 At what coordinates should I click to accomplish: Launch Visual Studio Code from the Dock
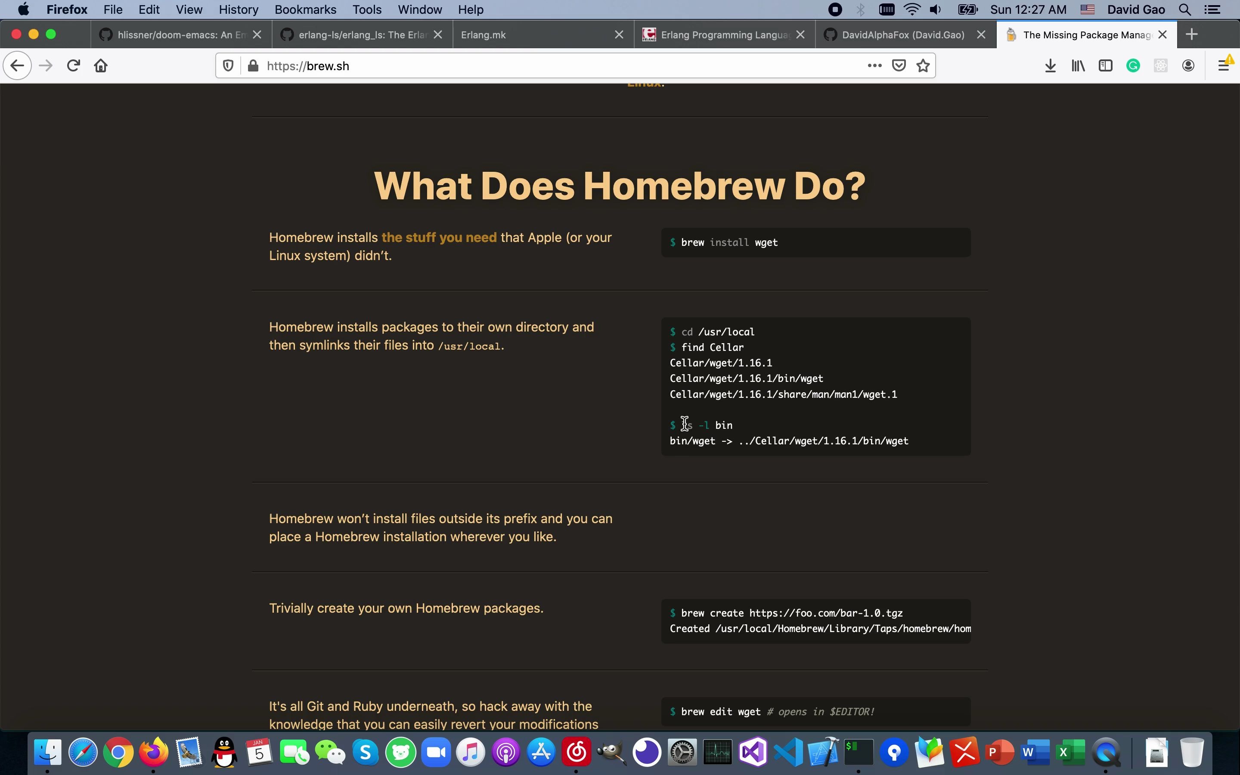tap(788, 752)
